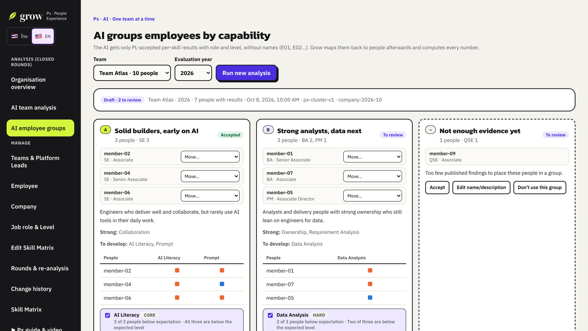
Task: Open the Team Atlas dropdown
Action: click(132, 73)
